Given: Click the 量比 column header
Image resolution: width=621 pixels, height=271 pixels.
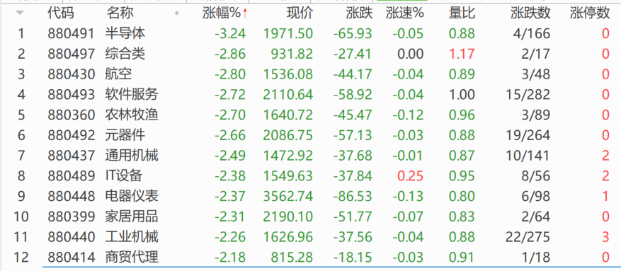Looking at the screenshot, I should coord(462,13).
